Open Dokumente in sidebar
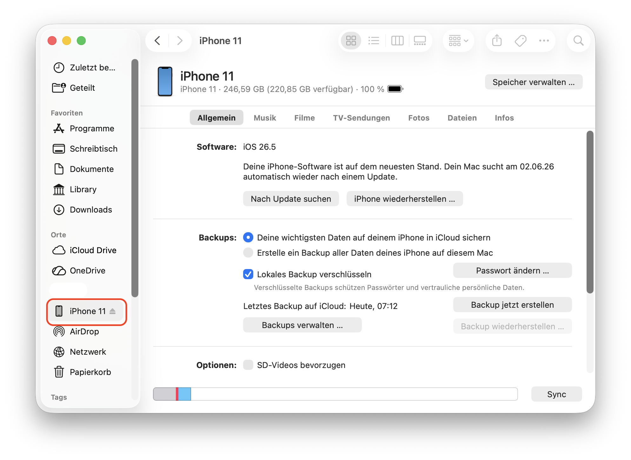The image size is (631, 460). [84, 169]
